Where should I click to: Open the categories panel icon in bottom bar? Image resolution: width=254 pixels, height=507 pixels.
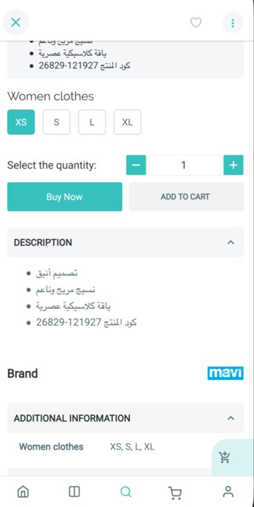pos(75,492)
